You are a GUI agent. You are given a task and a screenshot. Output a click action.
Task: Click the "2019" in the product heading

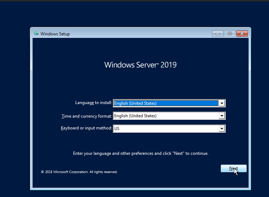[168, 65]
